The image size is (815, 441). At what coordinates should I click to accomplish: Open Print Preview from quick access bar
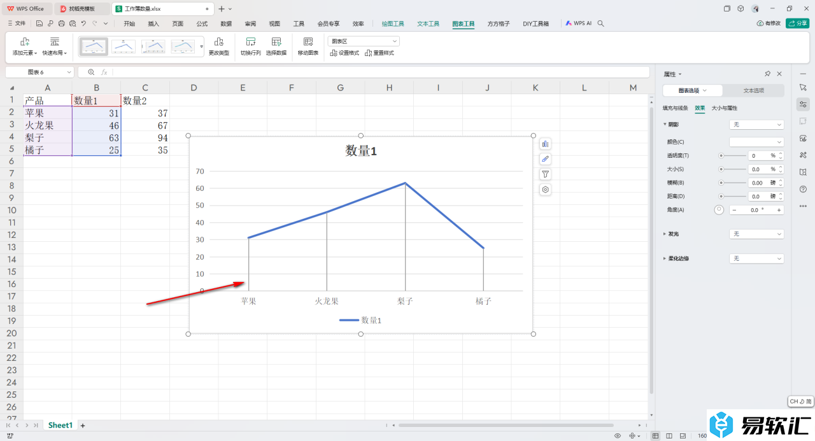pos(73,24)
